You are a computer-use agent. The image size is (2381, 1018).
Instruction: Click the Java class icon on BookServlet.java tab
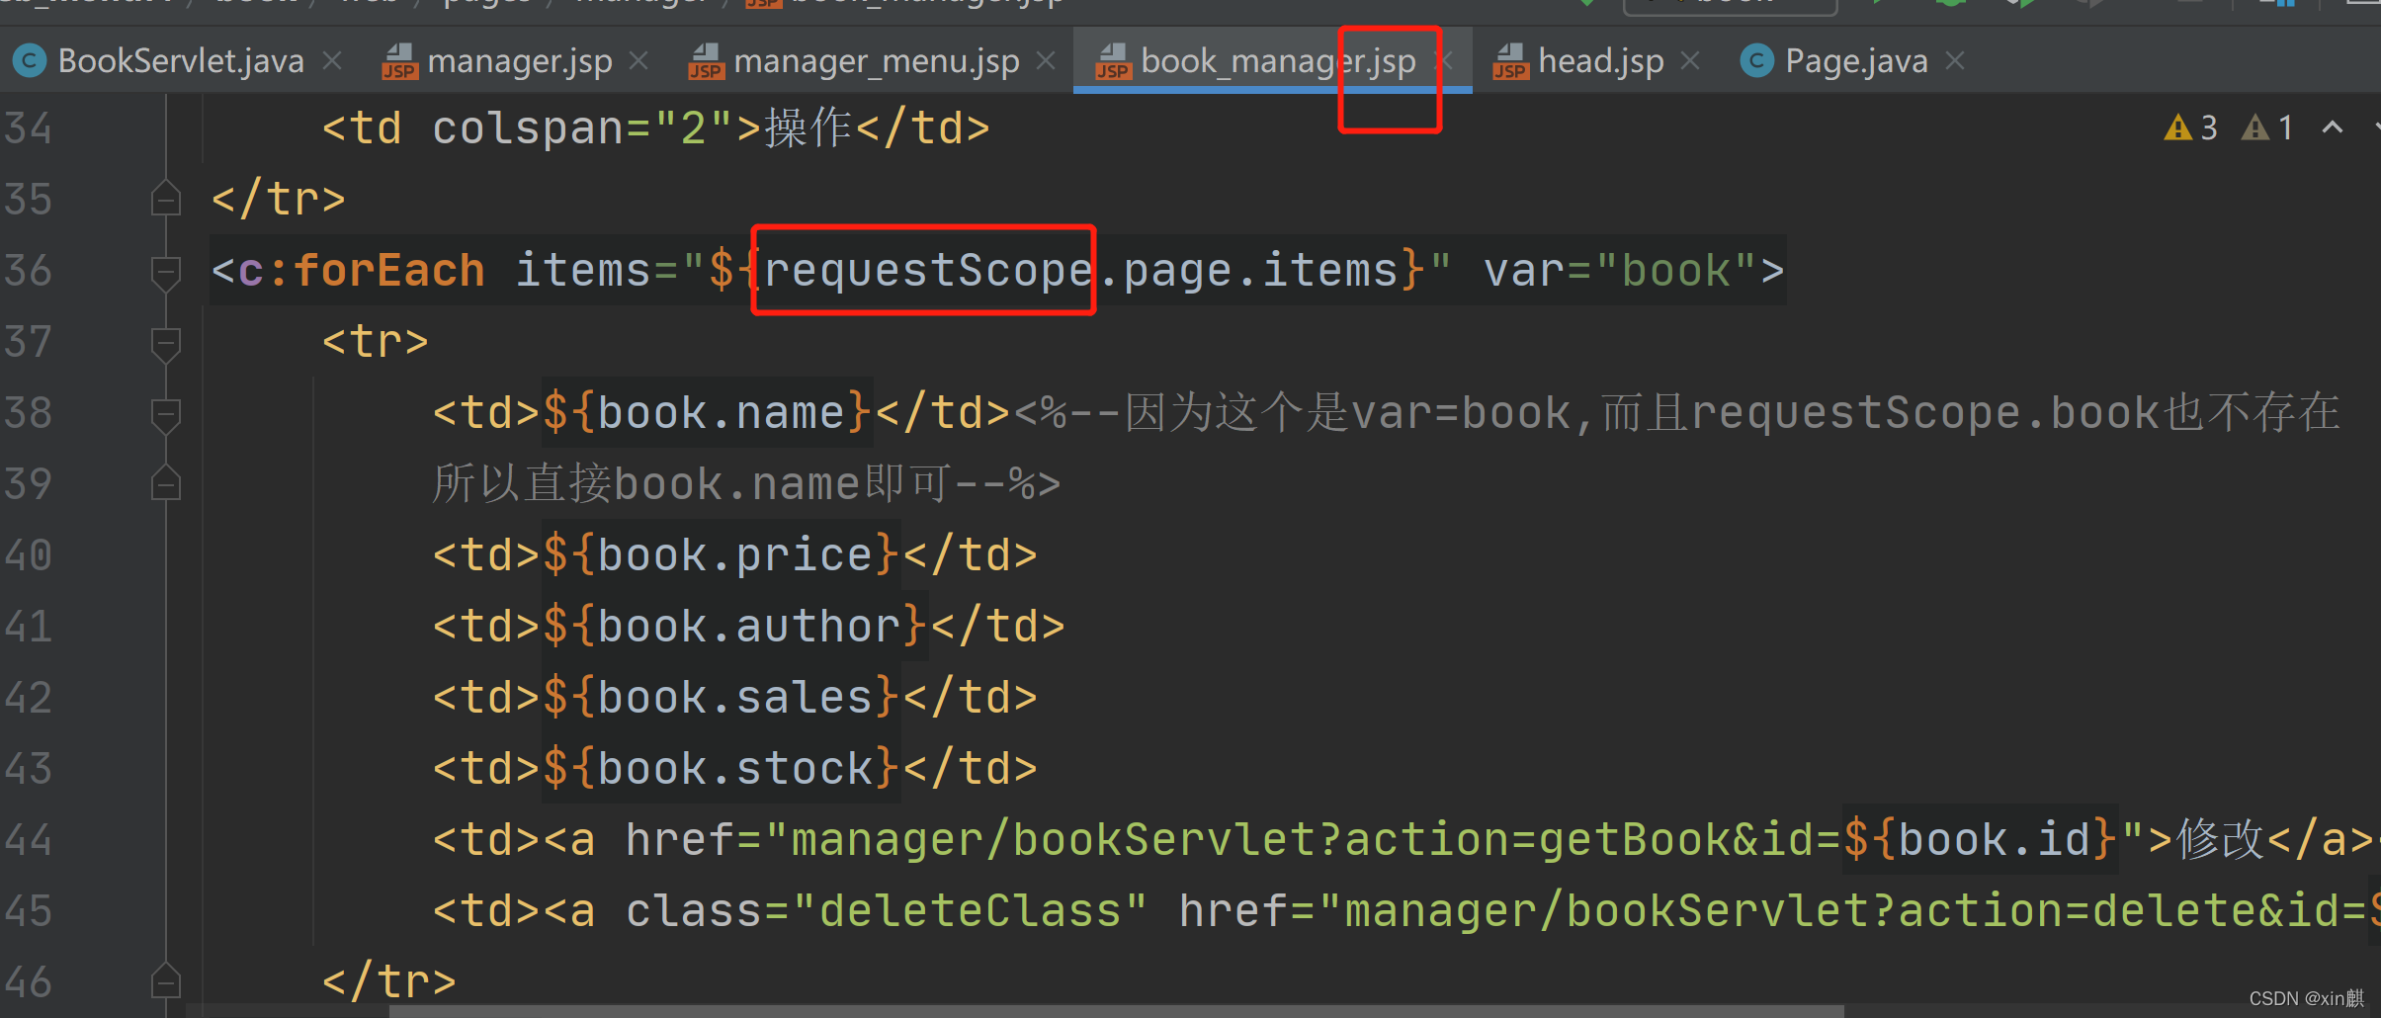[29, 61]
